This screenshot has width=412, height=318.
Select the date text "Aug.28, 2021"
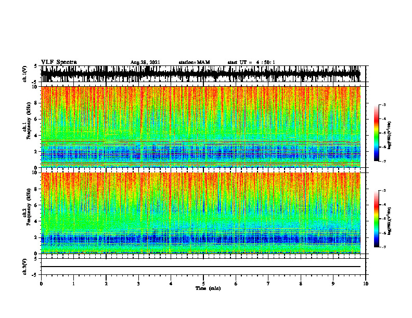[x=145, y=62]
